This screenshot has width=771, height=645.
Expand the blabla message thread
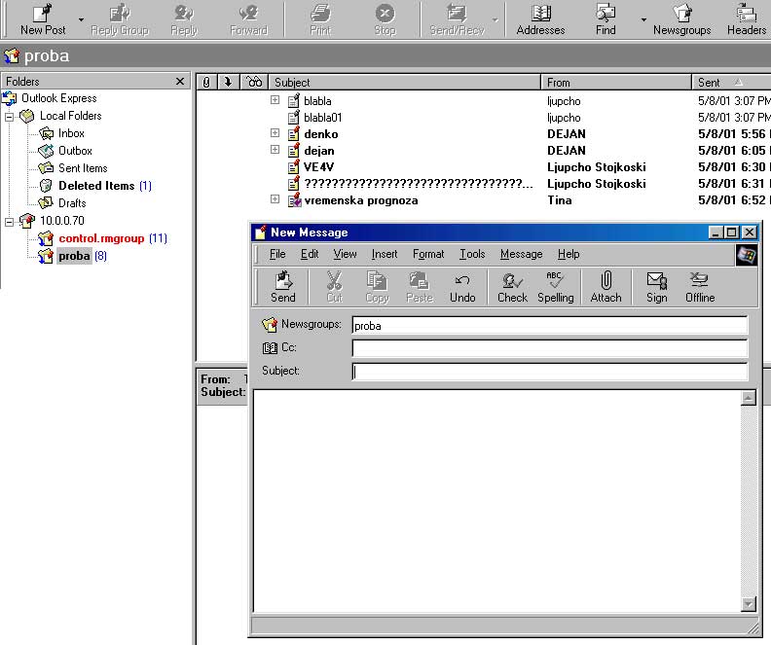tap(275, 100)
